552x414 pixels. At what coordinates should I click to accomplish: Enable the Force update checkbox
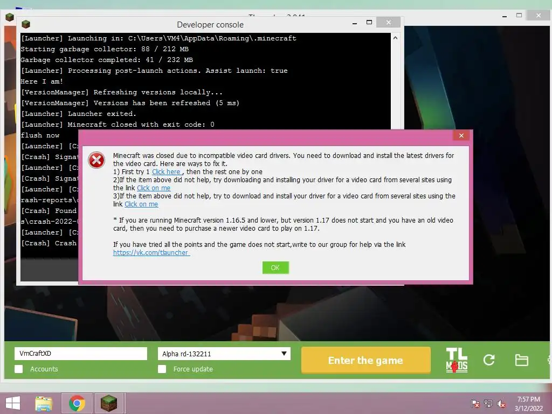click(162, 369)
